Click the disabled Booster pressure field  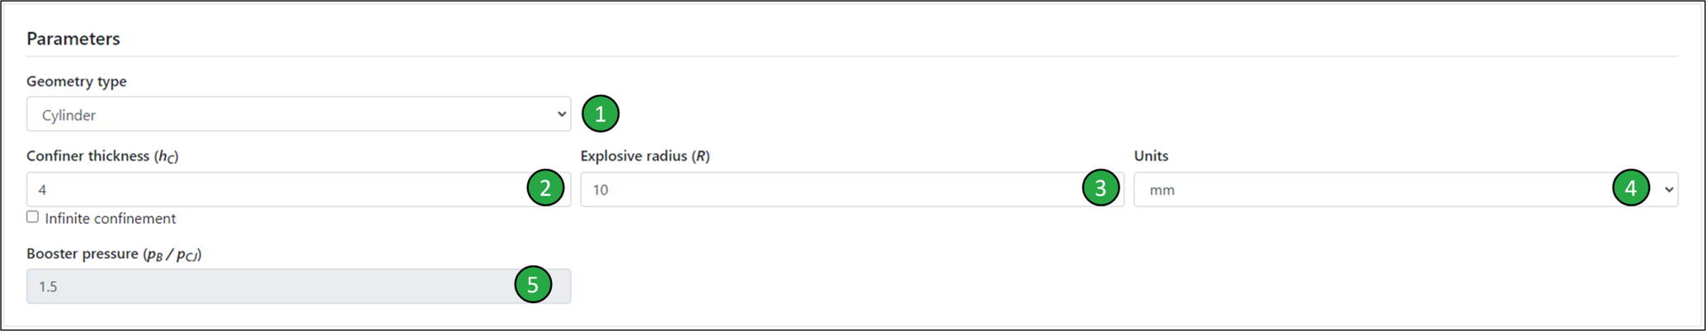tap(264, 287)
